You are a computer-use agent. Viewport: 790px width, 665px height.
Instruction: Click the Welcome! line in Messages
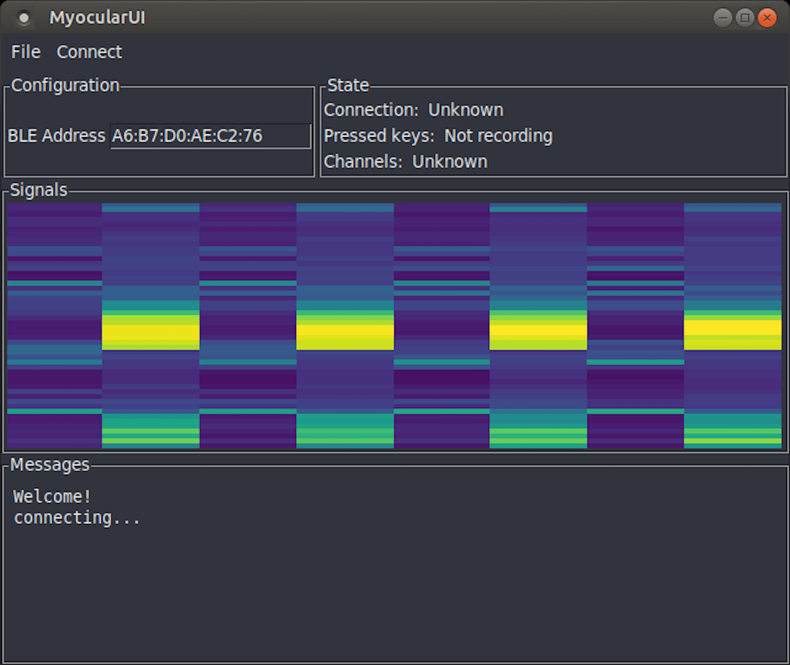52,496
